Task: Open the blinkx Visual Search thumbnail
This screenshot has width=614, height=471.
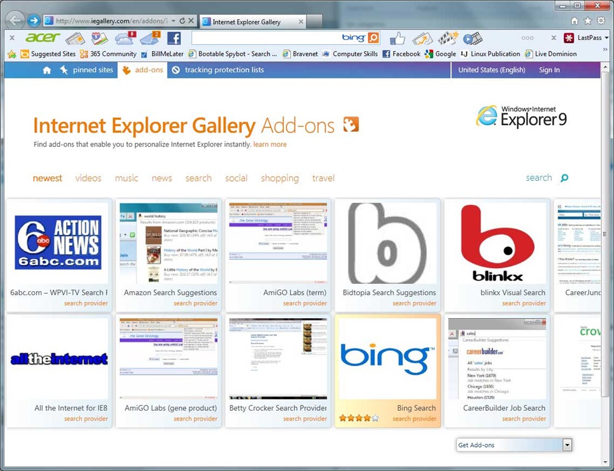Action: (x=497, y=243)
